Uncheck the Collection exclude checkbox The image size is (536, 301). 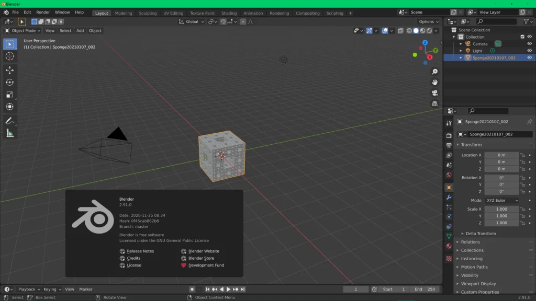(522, 37)
